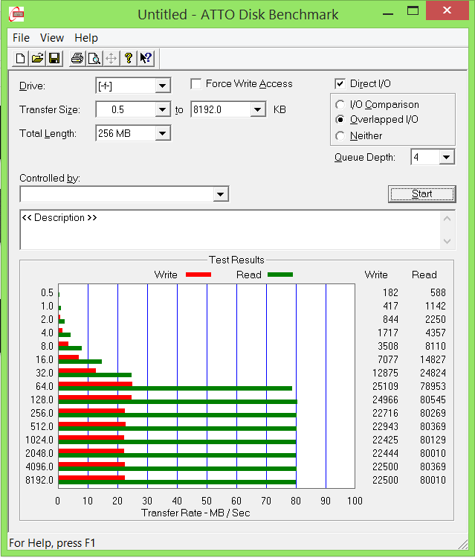This screenshot has height=558, width=475.
Task: Click the yellow question mark About icon
Action: pyautogui.click(x=129, y=58)
